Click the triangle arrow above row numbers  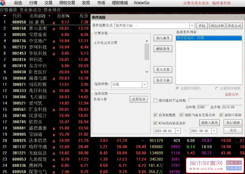coord(5,16)
